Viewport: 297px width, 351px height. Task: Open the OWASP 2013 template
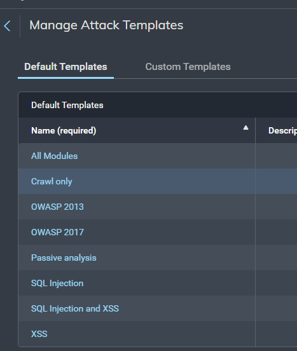coord(57,207)
